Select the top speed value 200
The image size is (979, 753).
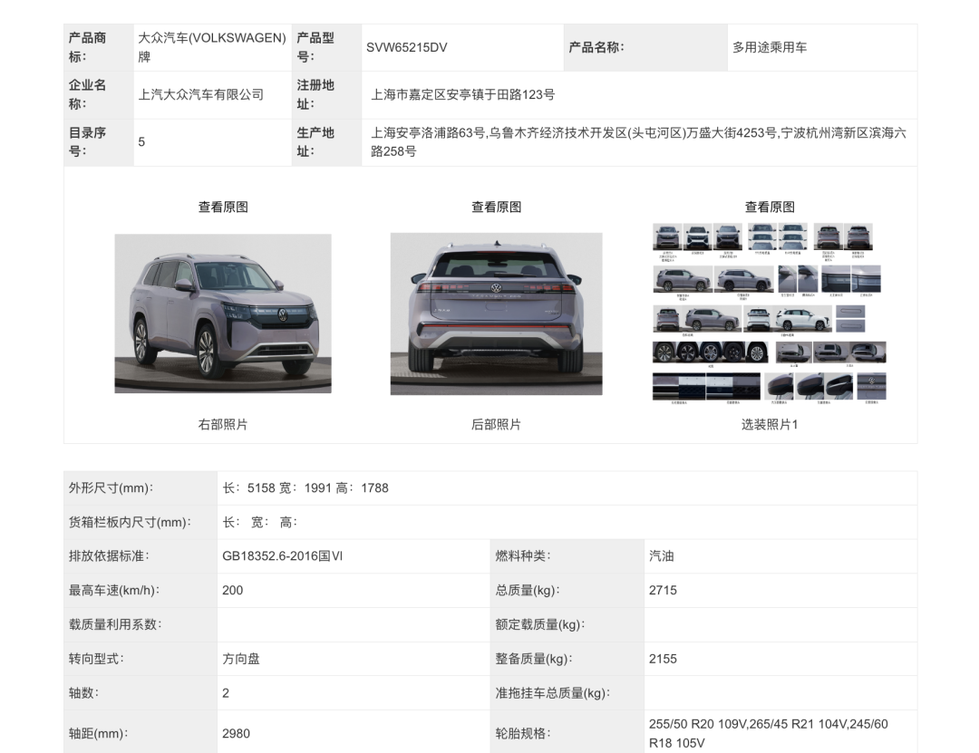(x=232, y=591)
